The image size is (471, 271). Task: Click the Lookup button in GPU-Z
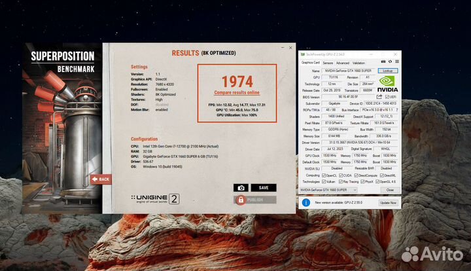coord(387,71)
